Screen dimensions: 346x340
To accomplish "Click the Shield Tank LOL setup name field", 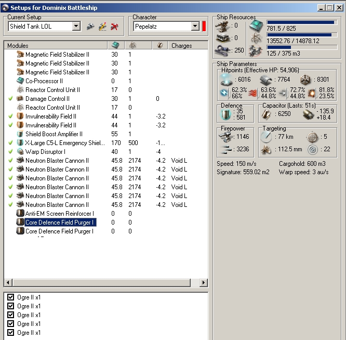I will [x=41, y=27].
